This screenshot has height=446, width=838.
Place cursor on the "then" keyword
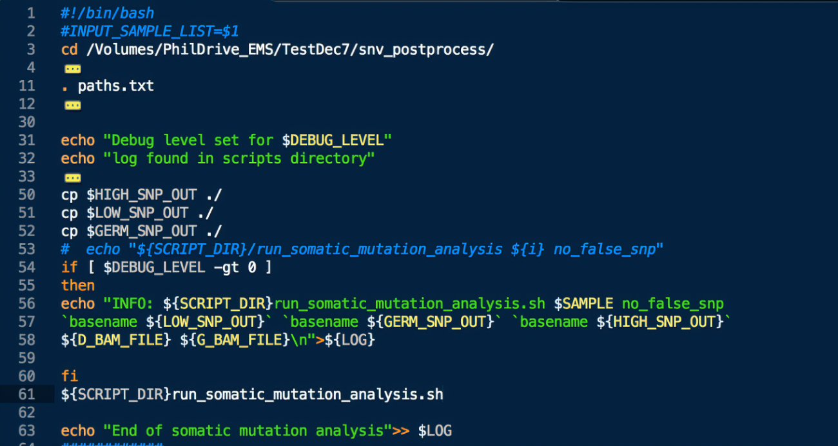(77, 285)
